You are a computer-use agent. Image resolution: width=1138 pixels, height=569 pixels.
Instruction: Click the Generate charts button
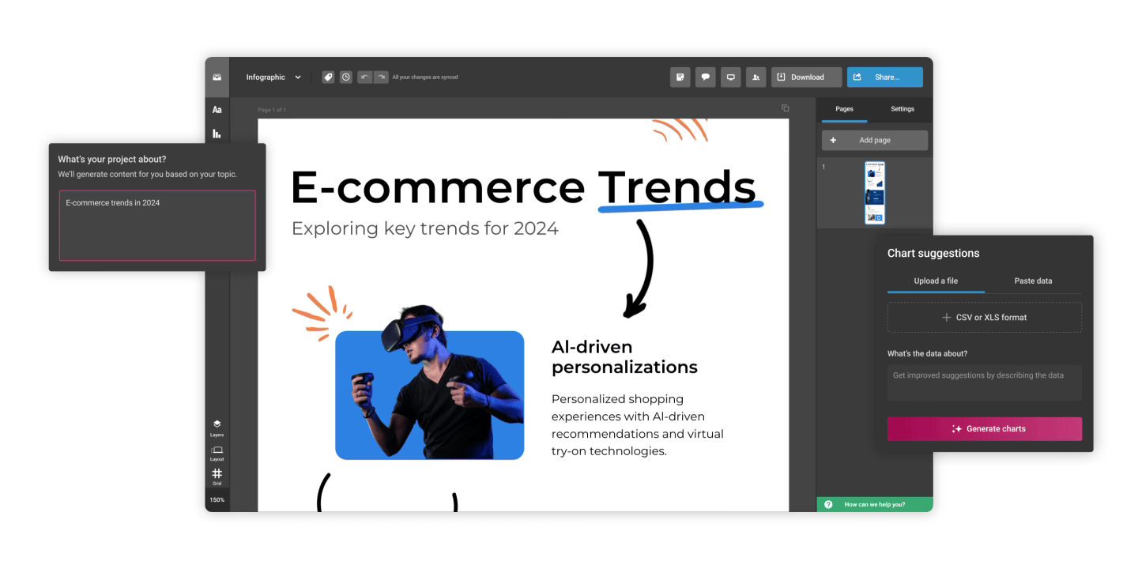pos(984,429)
